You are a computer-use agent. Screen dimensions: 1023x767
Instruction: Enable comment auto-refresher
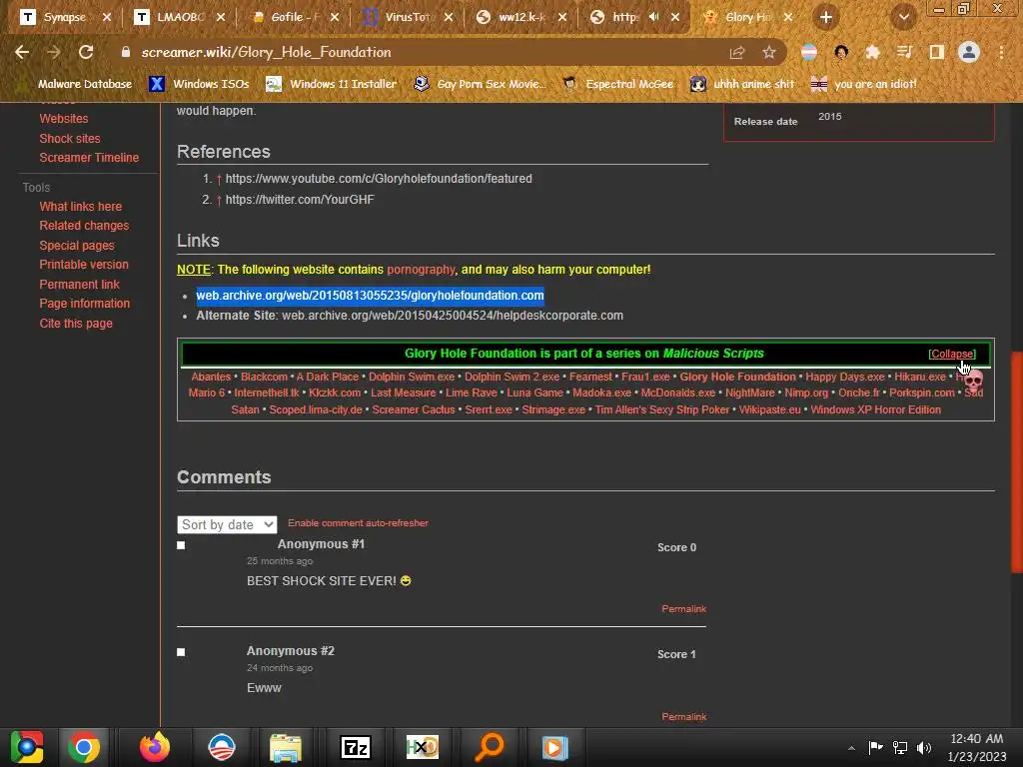[x=359, y=523]
